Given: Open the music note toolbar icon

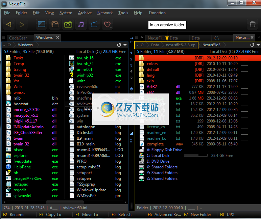Looking at the screenshot, I should [81, 24].
